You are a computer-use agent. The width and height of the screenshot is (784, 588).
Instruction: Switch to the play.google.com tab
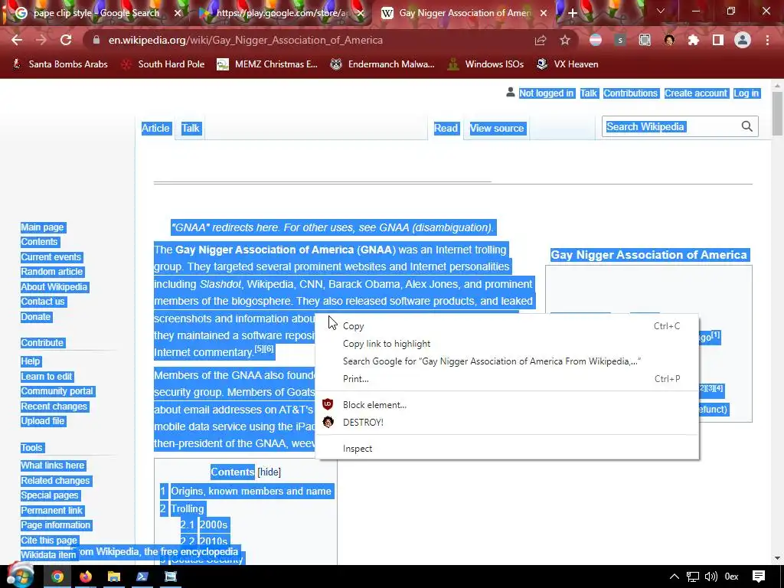[x=280, y=13]
